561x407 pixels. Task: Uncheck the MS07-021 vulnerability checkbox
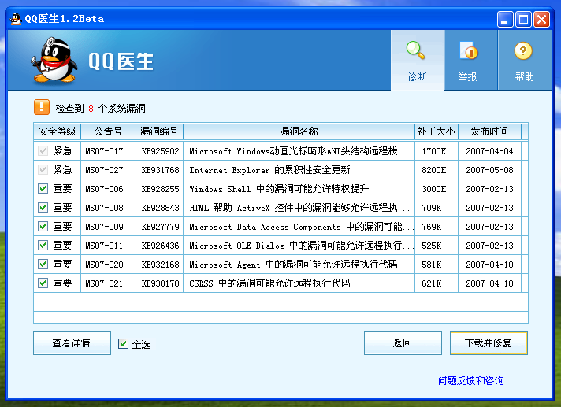tap(43, 283)
